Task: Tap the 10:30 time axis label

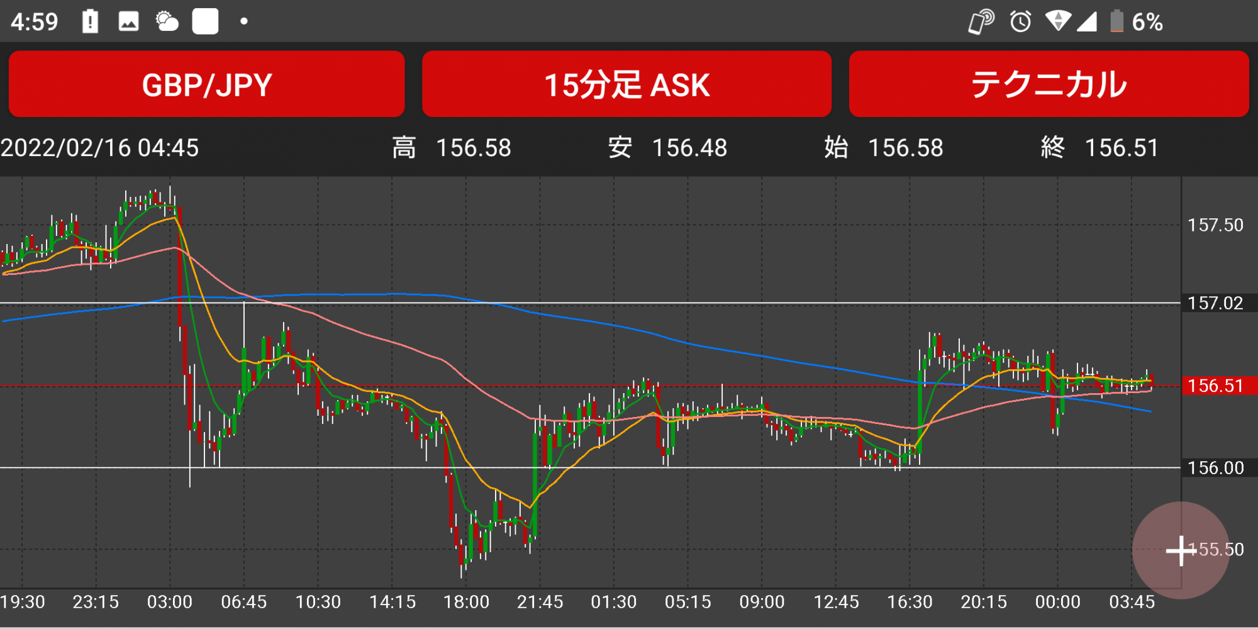Action: pos(318,602)
